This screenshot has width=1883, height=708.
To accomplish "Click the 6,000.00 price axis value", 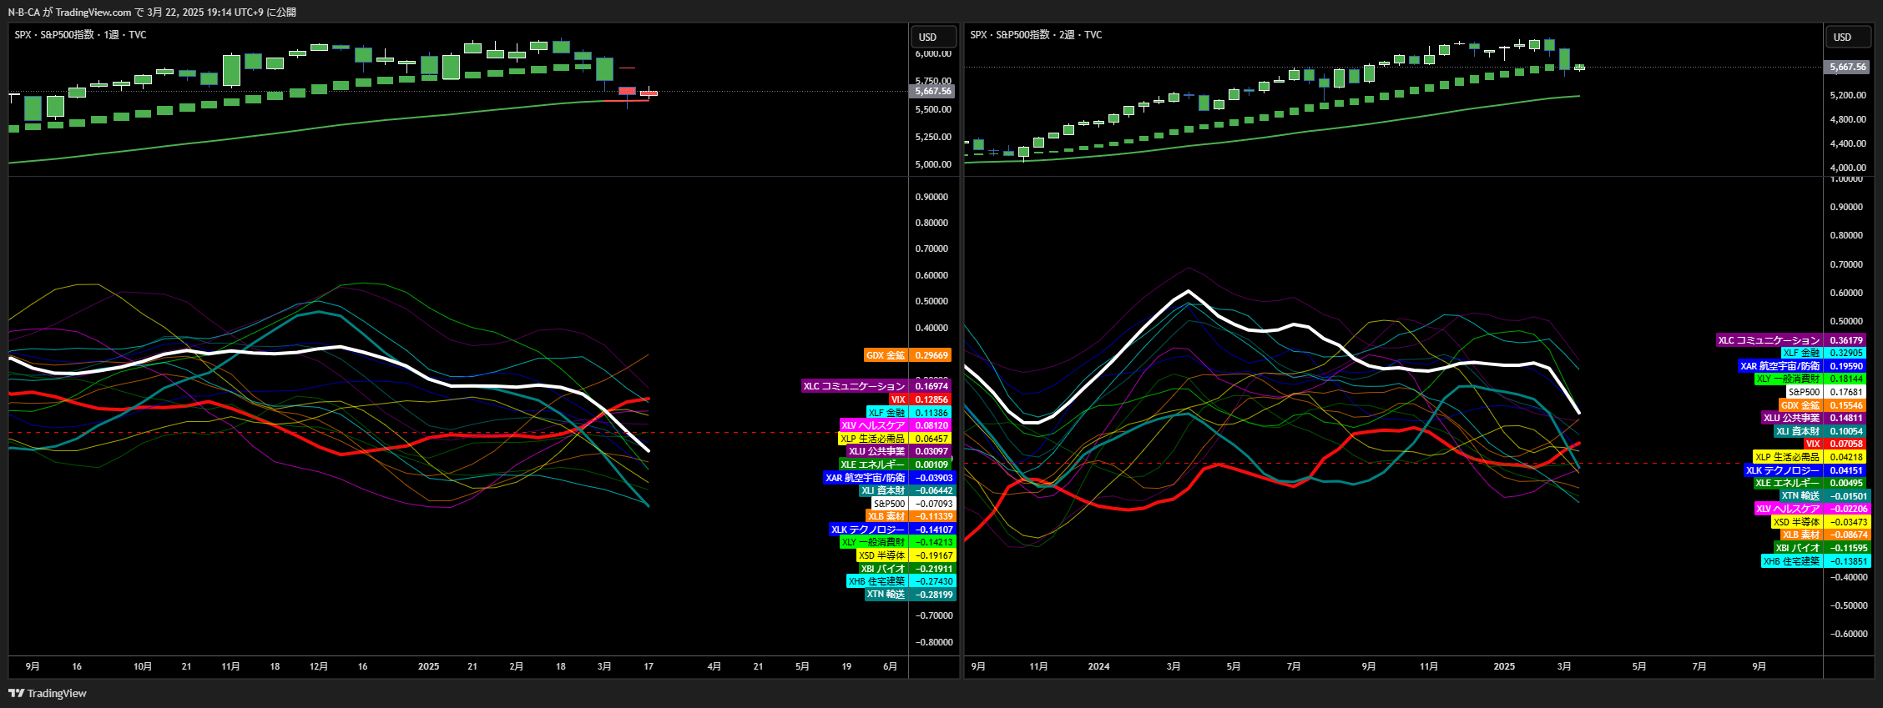I will click(933, 53).
